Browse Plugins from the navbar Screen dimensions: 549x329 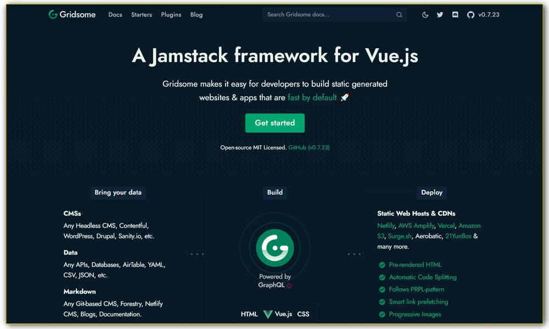(171, 15)
